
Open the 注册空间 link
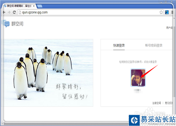click(157, 103)
